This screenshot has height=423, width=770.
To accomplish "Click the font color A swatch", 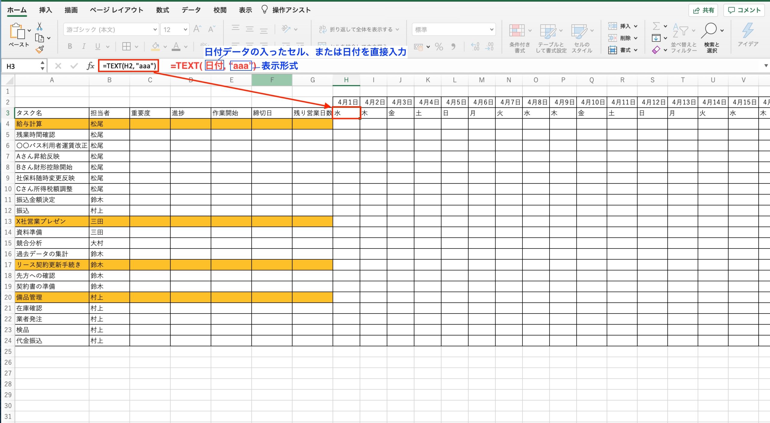I will click(x=176, y=47).
